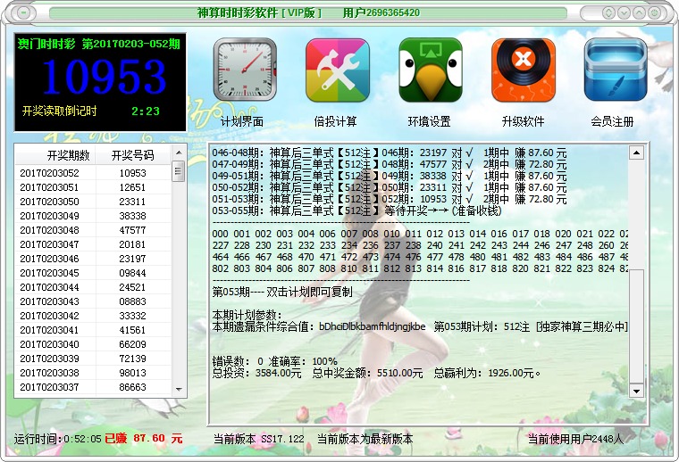Click the down arrow of the plan panel scrollbar

(636, 392)
